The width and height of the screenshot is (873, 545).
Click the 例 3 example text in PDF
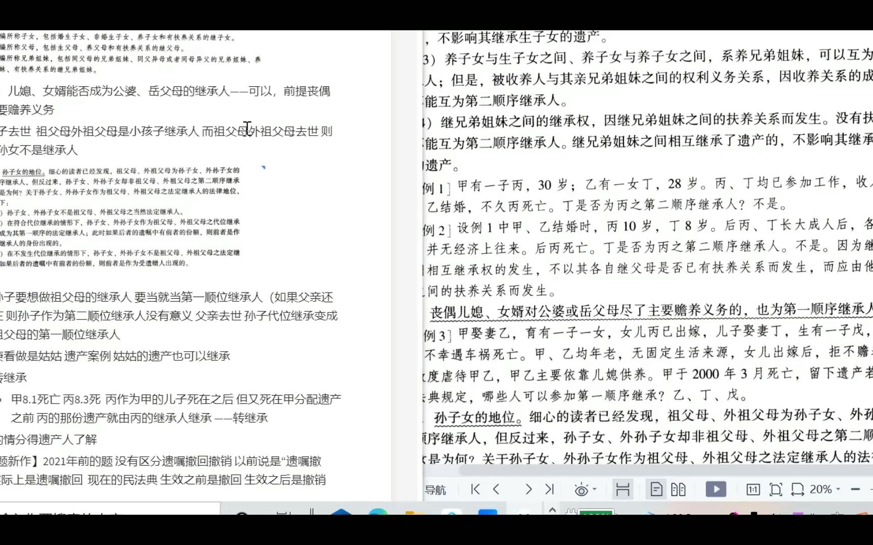point(648,363)
